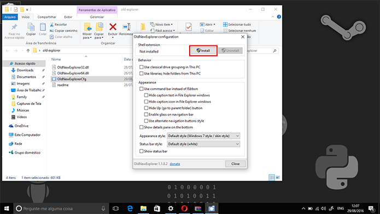
Task: Click the Excluir red X icon
Action: click(x=113, y=27)
